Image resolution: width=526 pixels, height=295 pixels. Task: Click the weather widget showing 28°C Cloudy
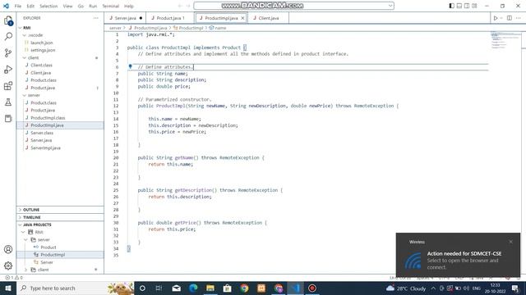point(405,288)
